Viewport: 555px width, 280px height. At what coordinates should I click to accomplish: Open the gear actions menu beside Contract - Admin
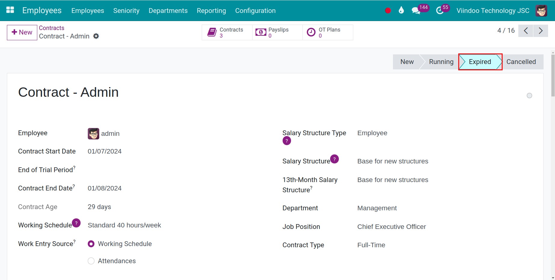tap(96, 36)
